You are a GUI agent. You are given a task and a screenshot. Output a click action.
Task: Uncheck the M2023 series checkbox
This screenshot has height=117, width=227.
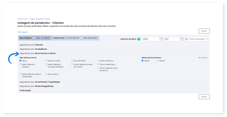142,61
